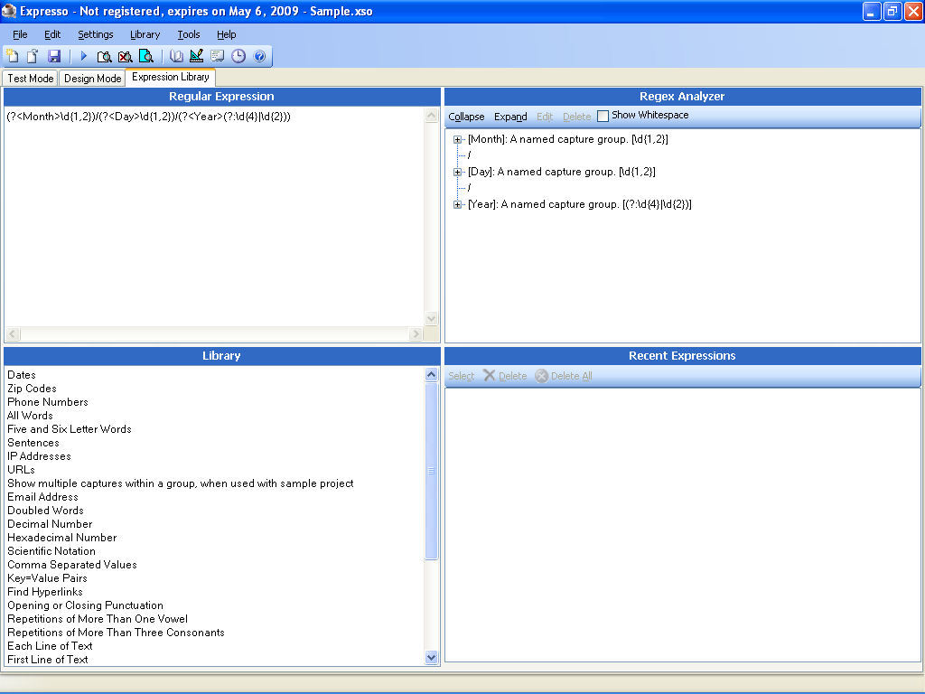This screenshot has height=694, width=925.
Task: Open an existing project
Action: point(32,55)
